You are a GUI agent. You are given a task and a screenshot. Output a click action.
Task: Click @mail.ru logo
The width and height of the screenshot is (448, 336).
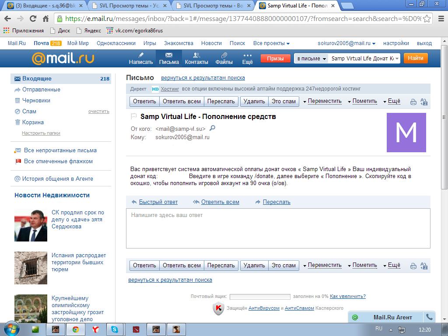63,58
